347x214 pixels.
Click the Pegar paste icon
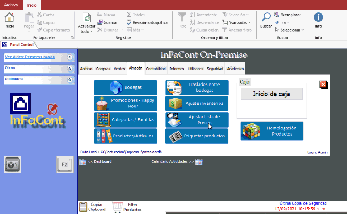click(x=29, y=18)
